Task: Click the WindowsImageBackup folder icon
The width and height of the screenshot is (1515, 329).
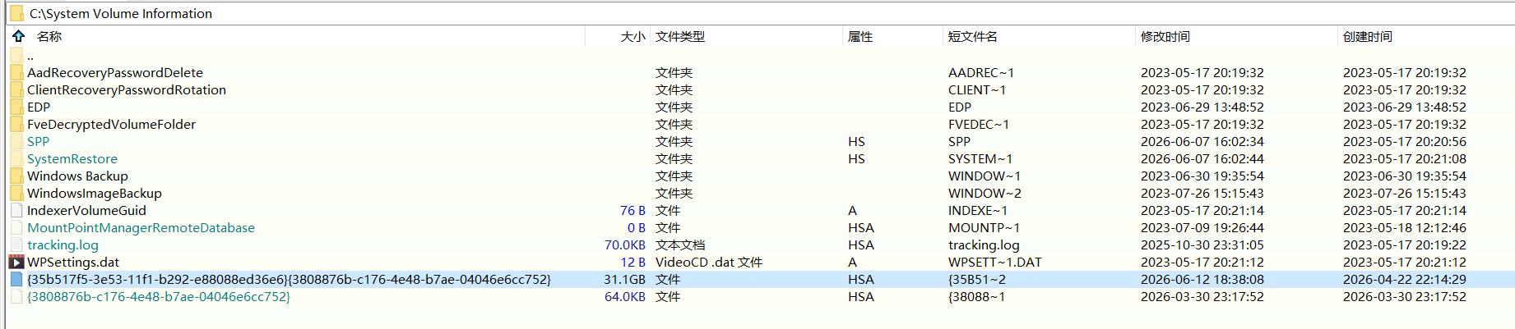Action: coord(16,193)
